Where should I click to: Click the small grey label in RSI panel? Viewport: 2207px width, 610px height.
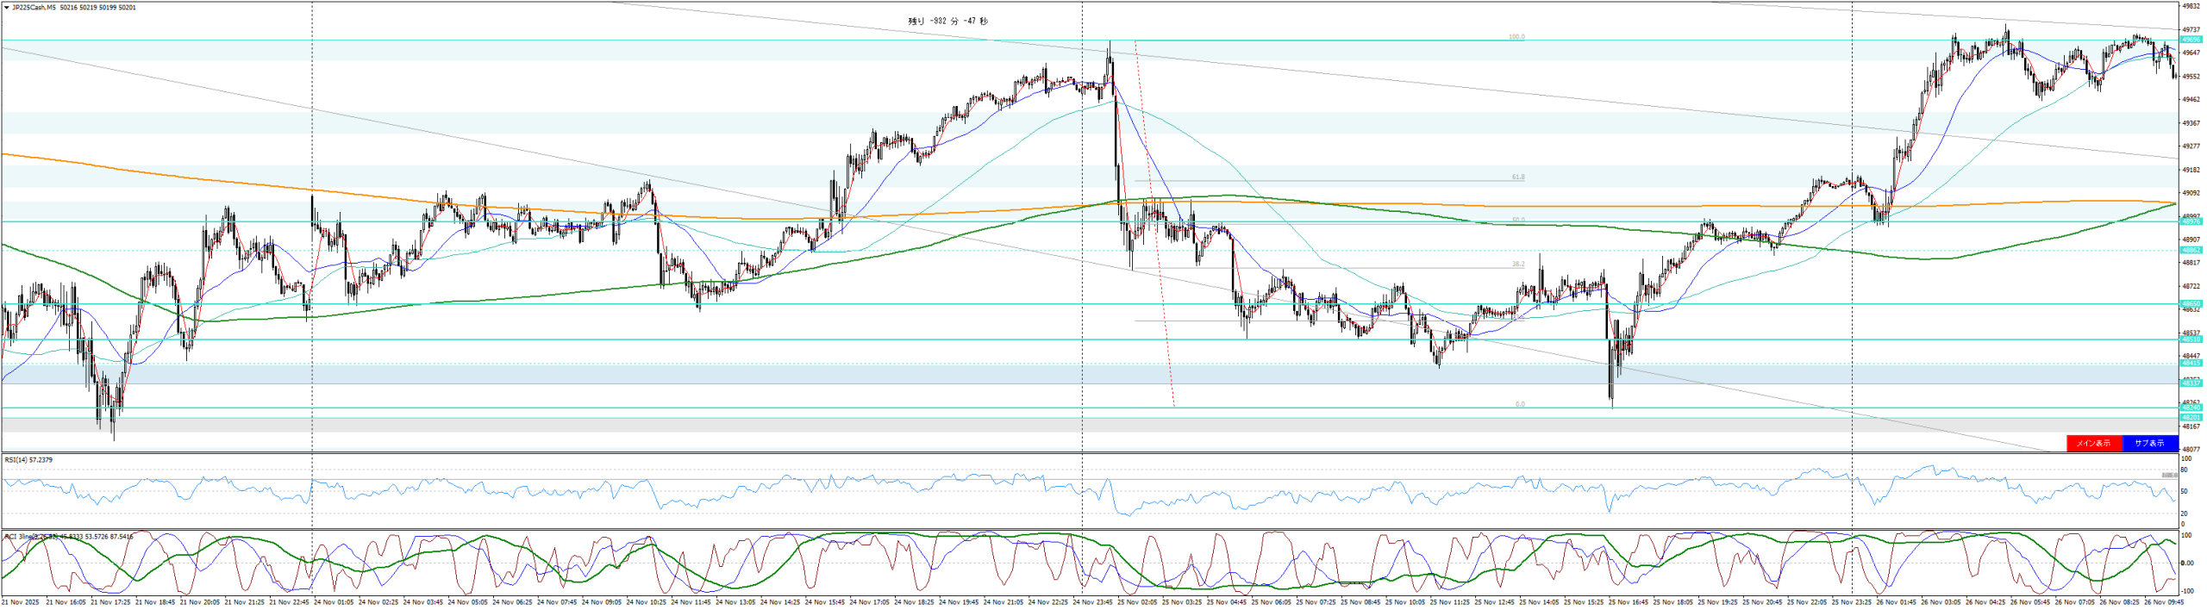point(2169,475)
